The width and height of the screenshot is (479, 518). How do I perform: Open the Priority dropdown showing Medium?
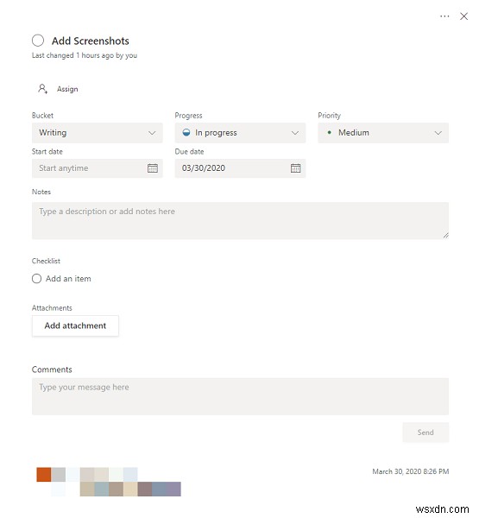coord(383,133)
